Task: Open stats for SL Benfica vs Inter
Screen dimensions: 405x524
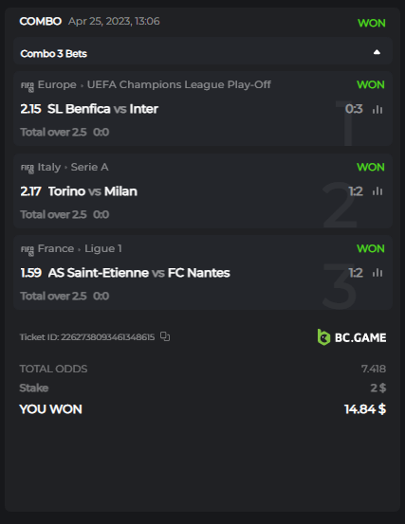Action: [377, 109]
